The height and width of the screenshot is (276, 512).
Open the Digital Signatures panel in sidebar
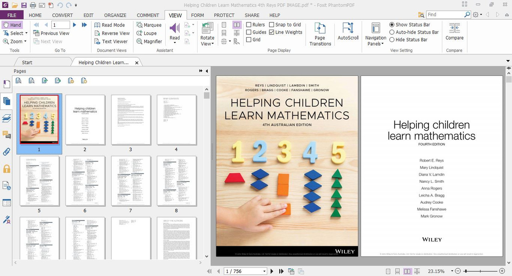[x=6, y=220]
